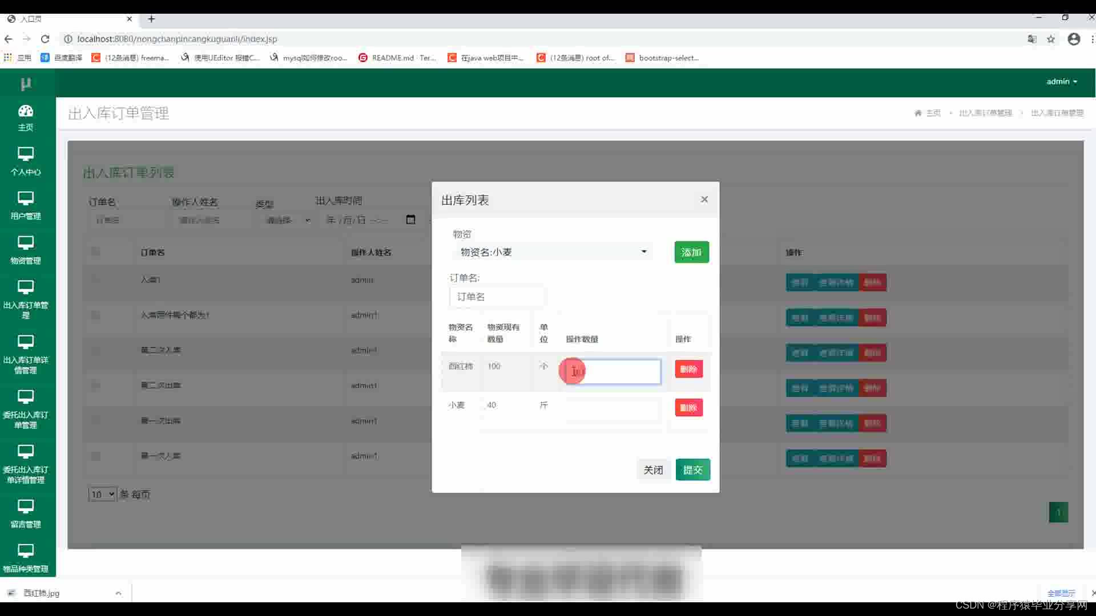Screen dimensions: 1096x616
Task: Click the browser reload icon
Action: point(45,39)
